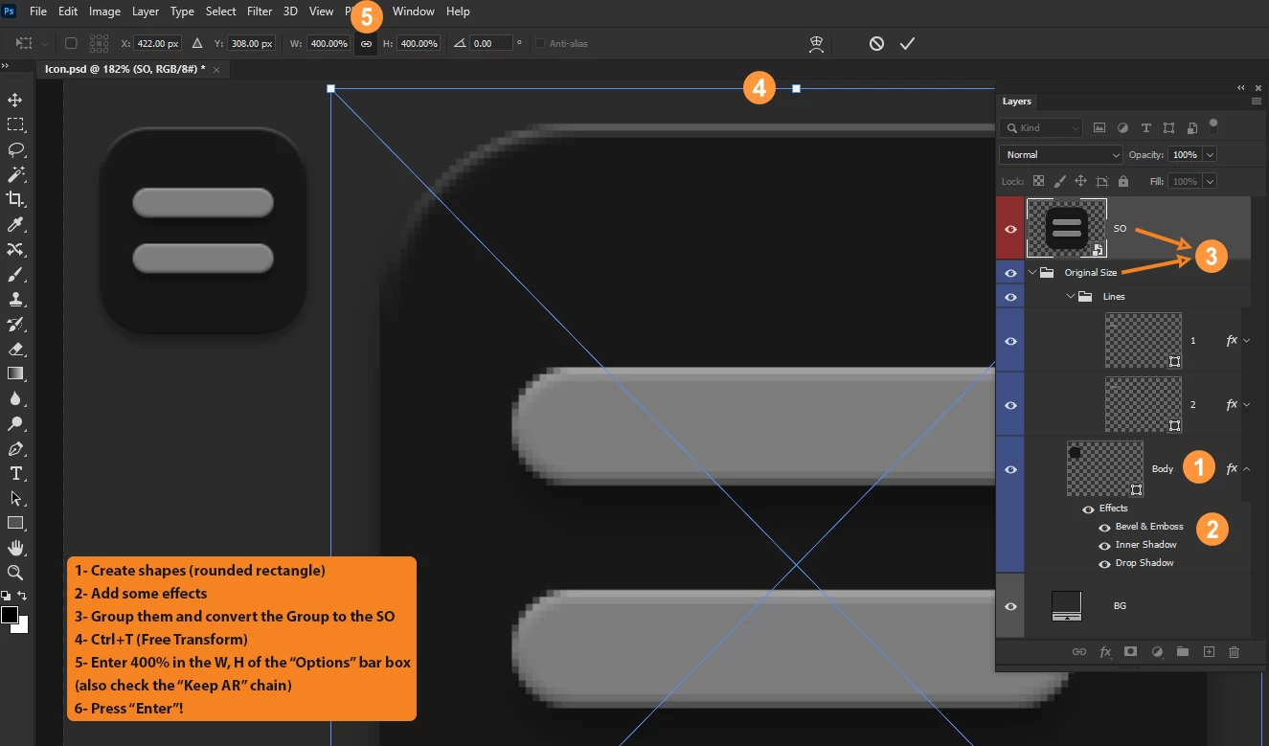This screenshot has width=1269, height=746.
Task: Select the Gradient tool
Action: 15,373
